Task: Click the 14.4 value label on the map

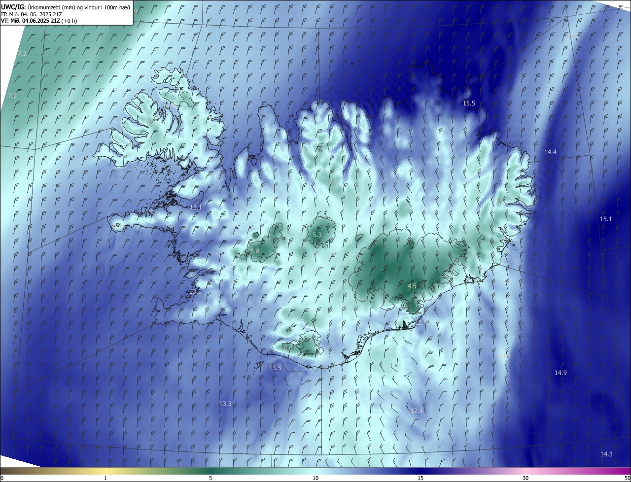Action: point(550,152)
